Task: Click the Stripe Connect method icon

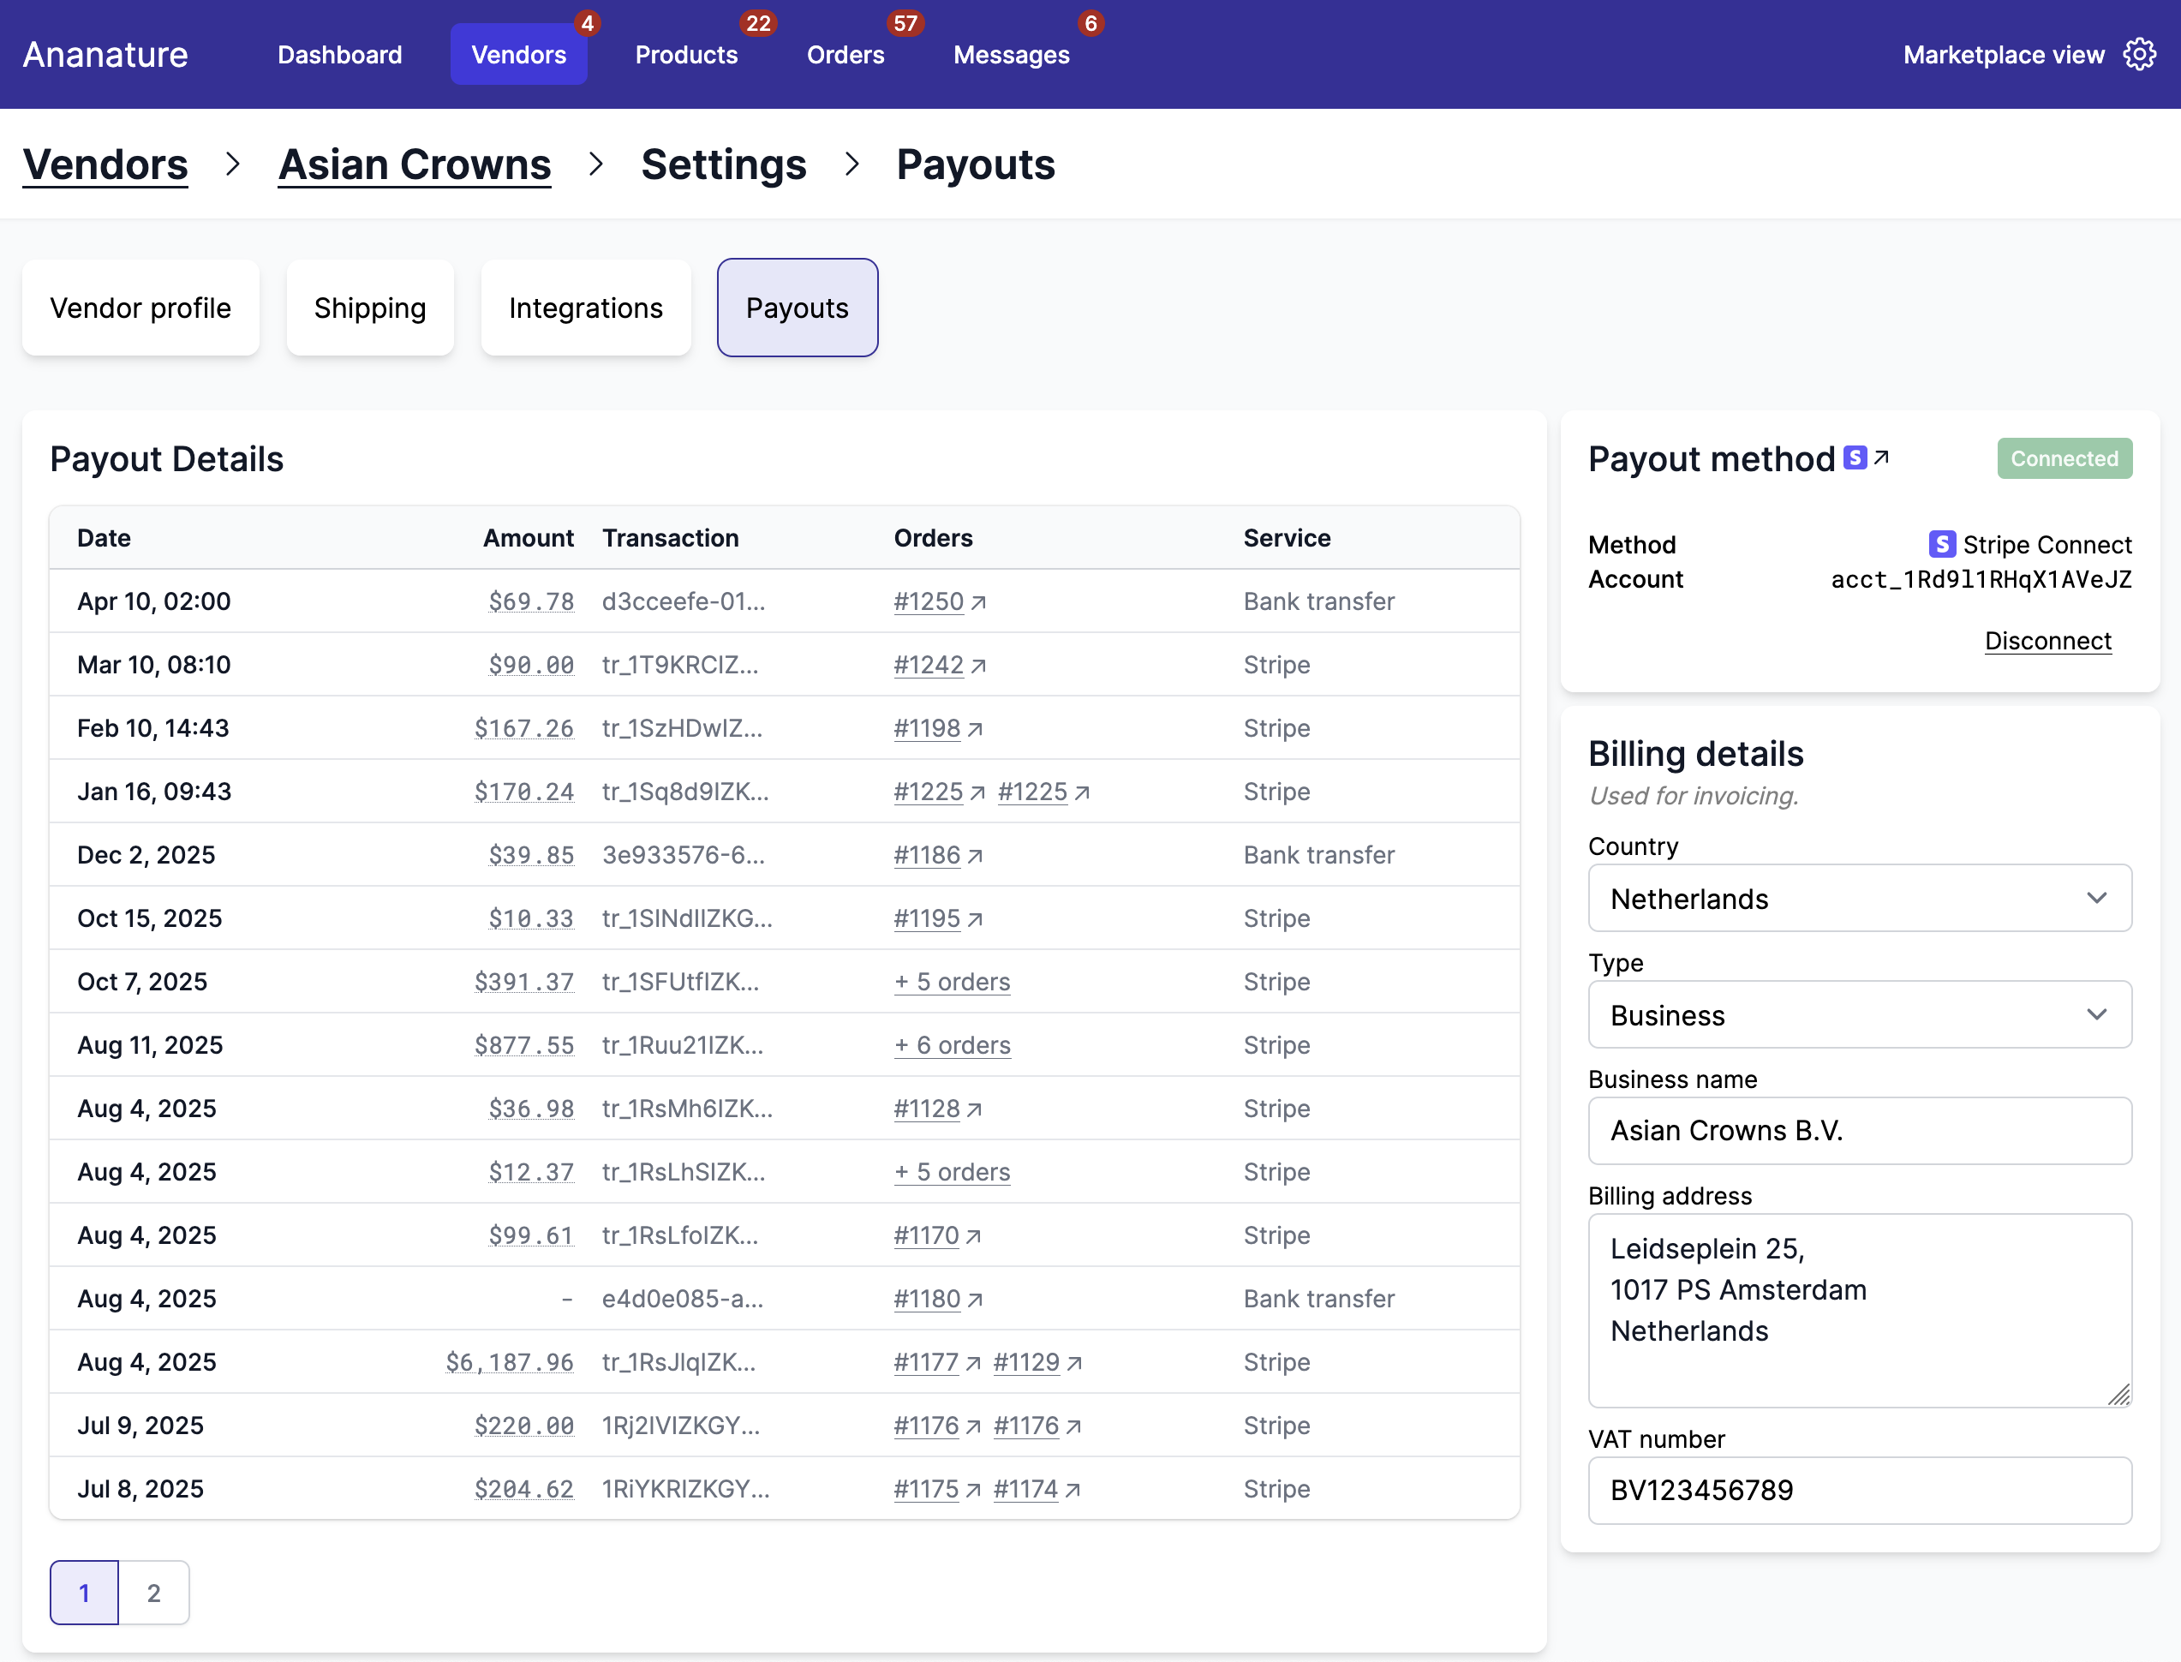Action: 1942,544
